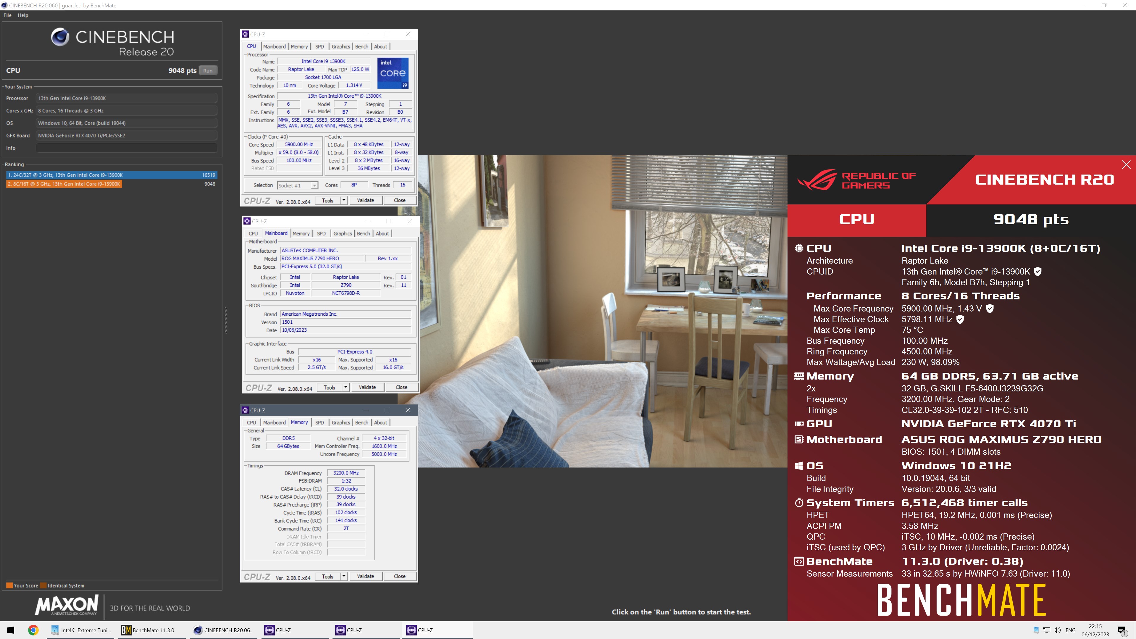
Task: Switch to CPU tab in the Memory CPU-Z window
Action: point(251,422)
